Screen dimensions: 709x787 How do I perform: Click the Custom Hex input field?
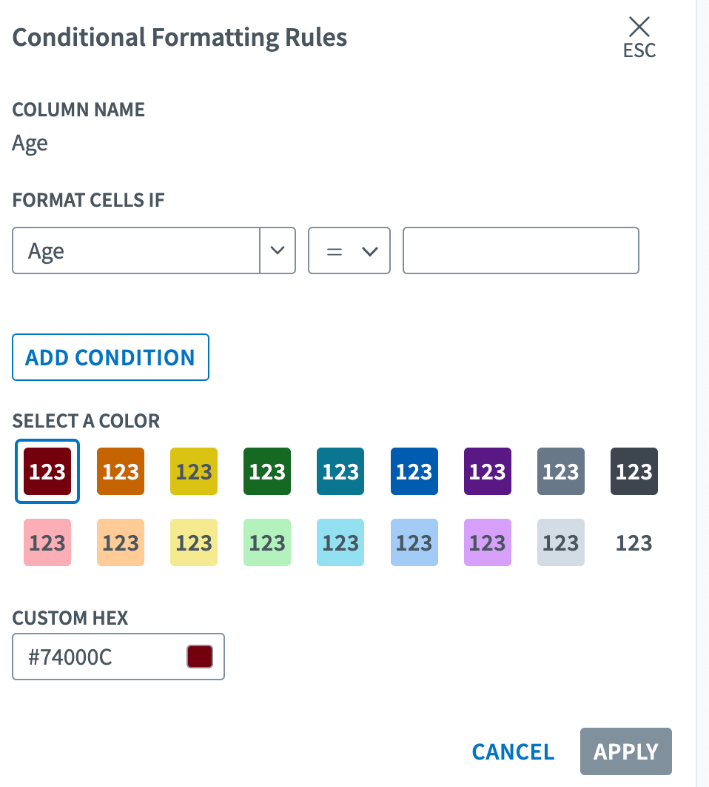tap(104, 657)
